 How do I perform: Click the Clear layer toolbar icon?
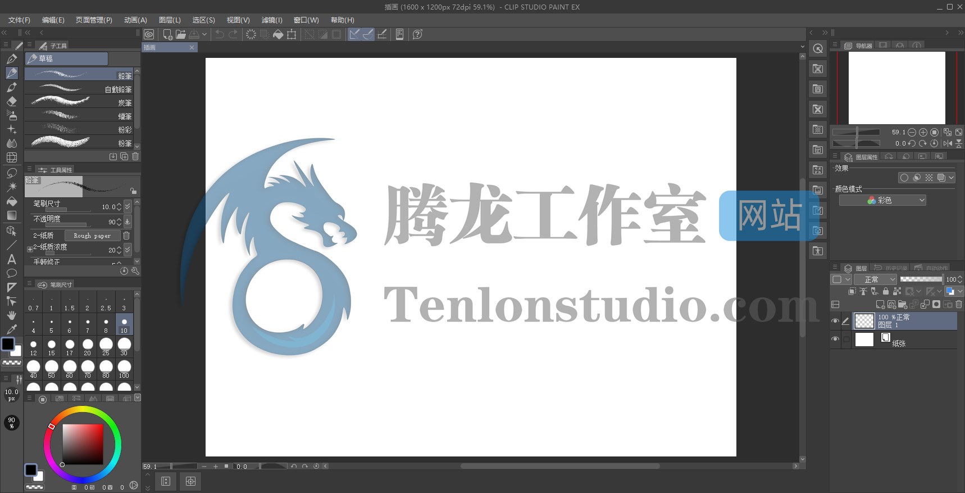(251, 34)
